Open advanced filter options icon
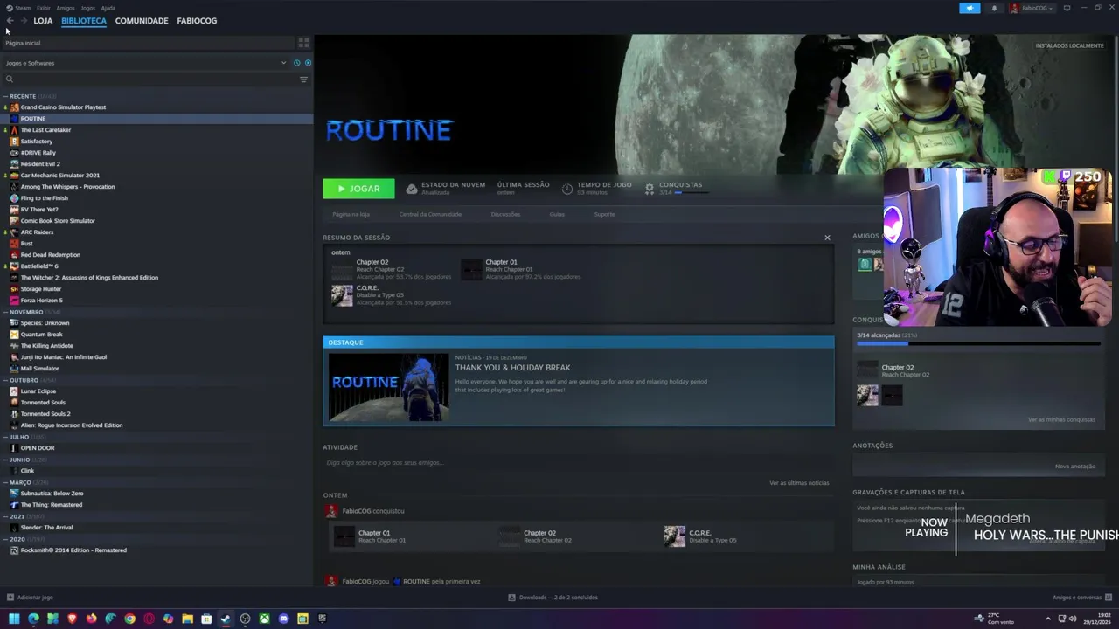Viewport: 1119px width, 629px height. click(303, 79)
